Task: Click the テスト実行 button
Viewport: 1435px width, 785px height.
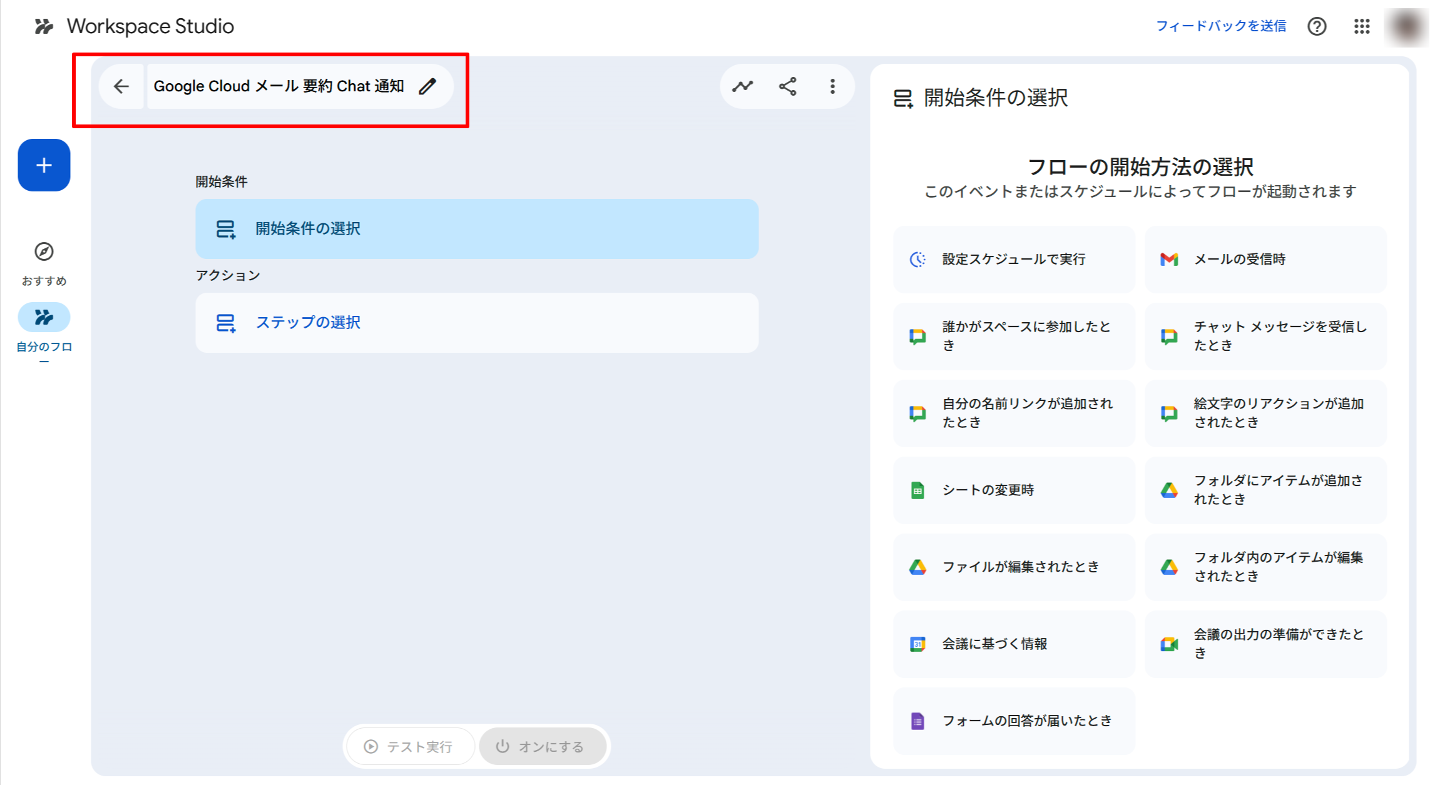Action: click(x=411, y=746)
